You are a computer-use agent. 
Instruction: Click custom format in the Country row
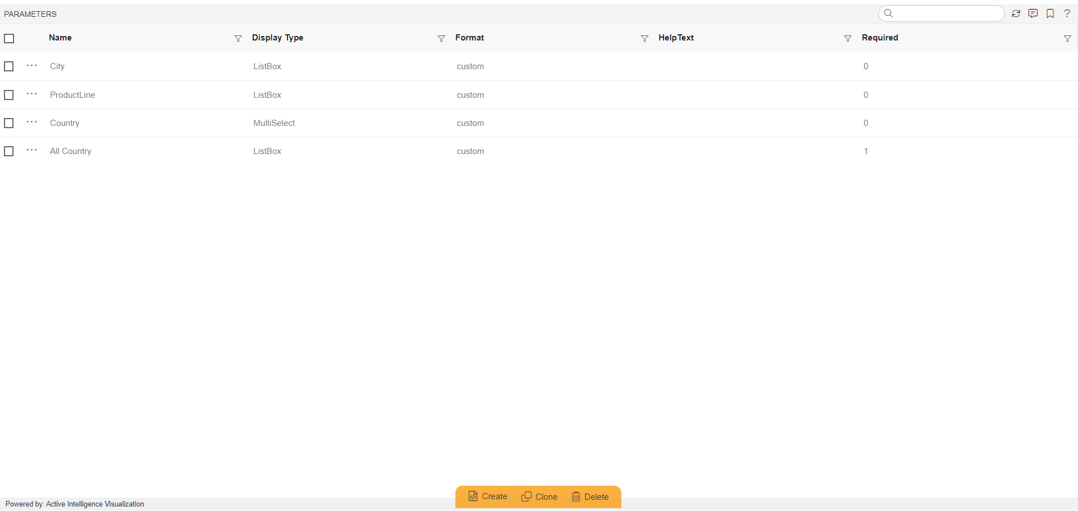pos(470,123)
